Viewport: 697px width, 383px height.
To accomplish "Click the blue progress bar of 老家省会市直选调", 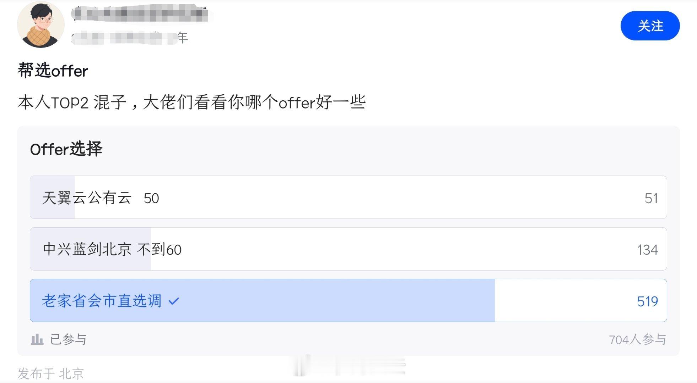I will (320, 300).
